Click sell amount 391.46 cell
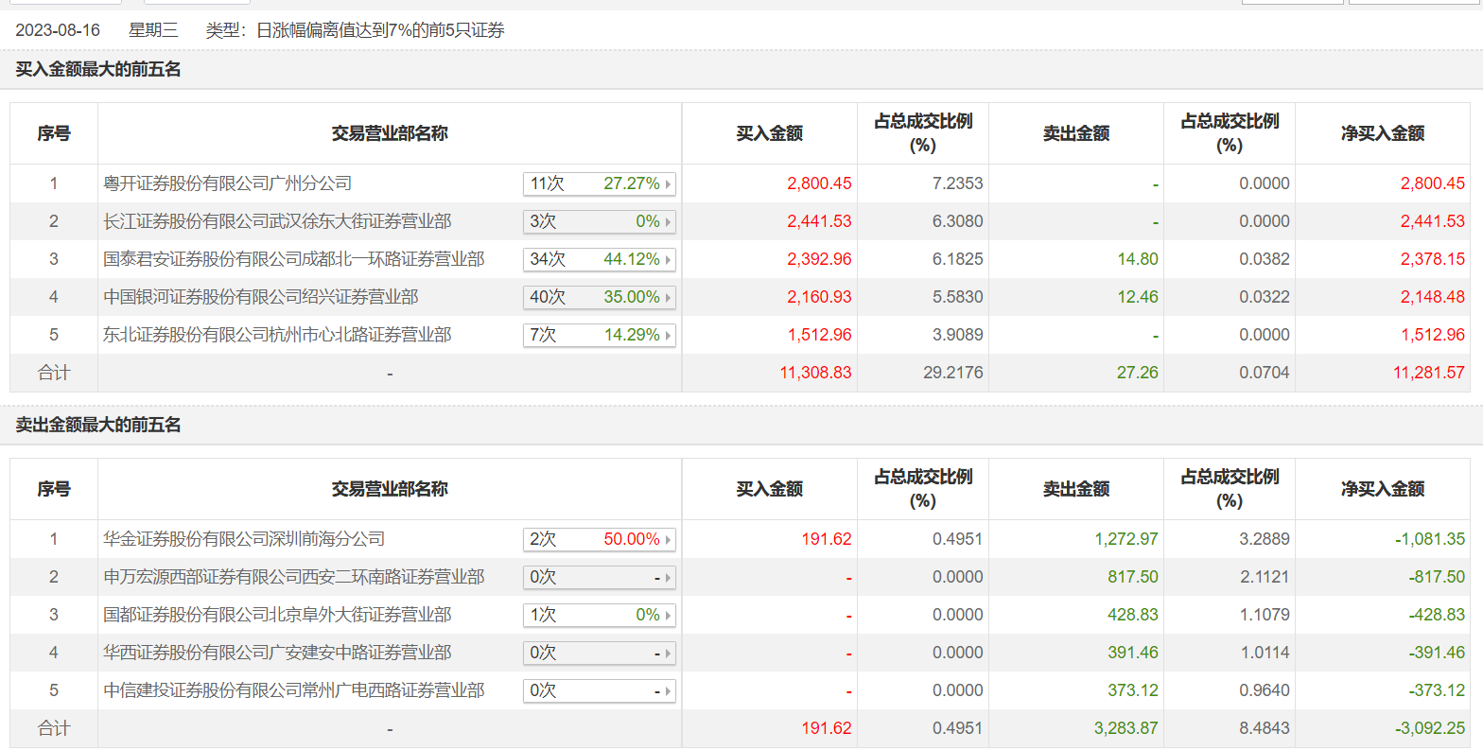The width and height of the screenshot is (1483, 750). (1133, 653)
